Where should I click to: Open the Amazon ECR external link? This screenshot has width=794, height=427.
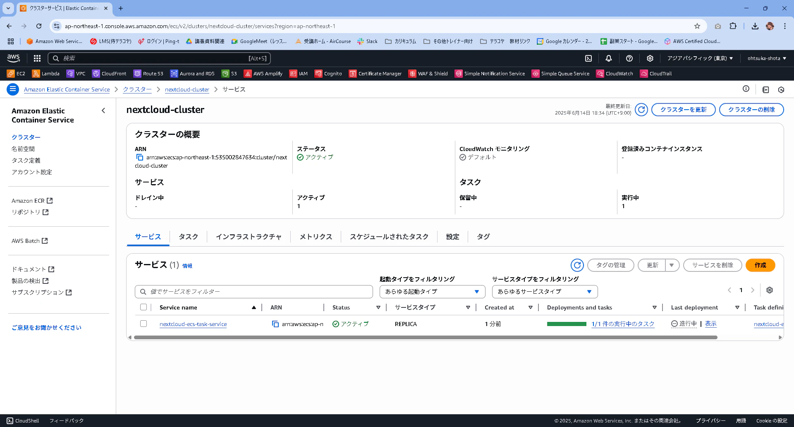click(32, 201)
